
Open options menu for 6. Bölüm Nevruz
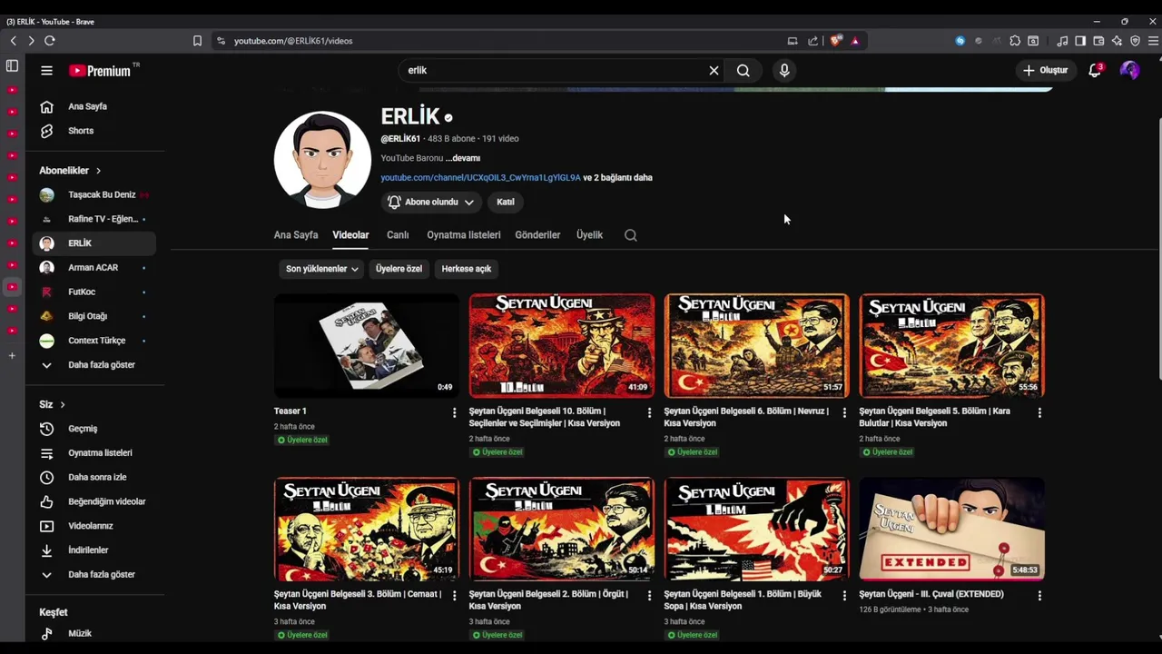point(844,412)
